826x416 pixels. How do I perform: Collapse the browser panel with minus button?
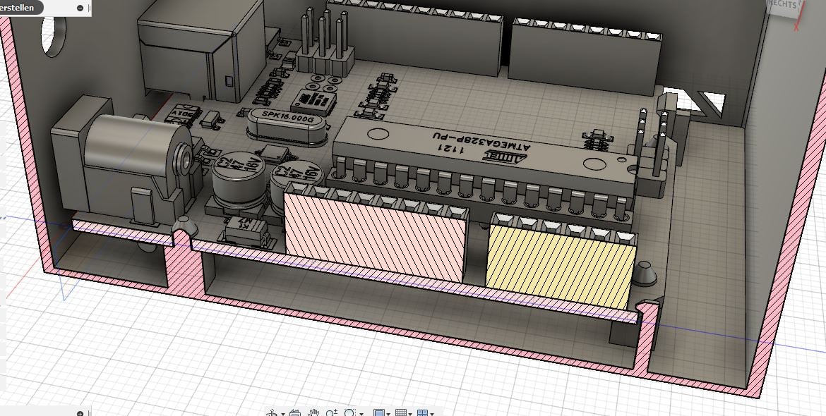(80, 8)
